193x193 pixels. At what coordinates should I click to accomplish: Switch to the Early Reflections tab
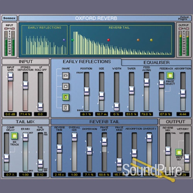(87, 62)
